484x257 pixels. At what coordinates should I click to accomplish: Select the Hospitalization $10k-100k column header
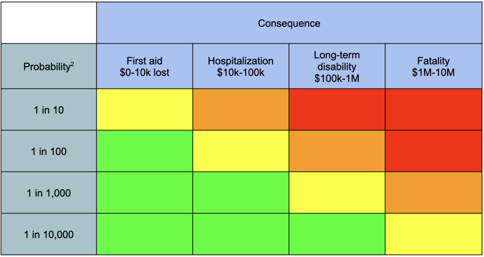[241, 67]
